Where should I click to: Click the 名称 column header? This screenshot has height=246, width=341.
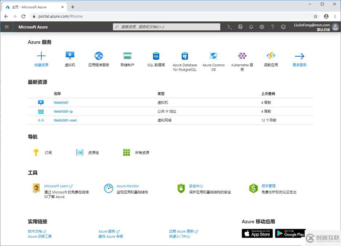57,94
